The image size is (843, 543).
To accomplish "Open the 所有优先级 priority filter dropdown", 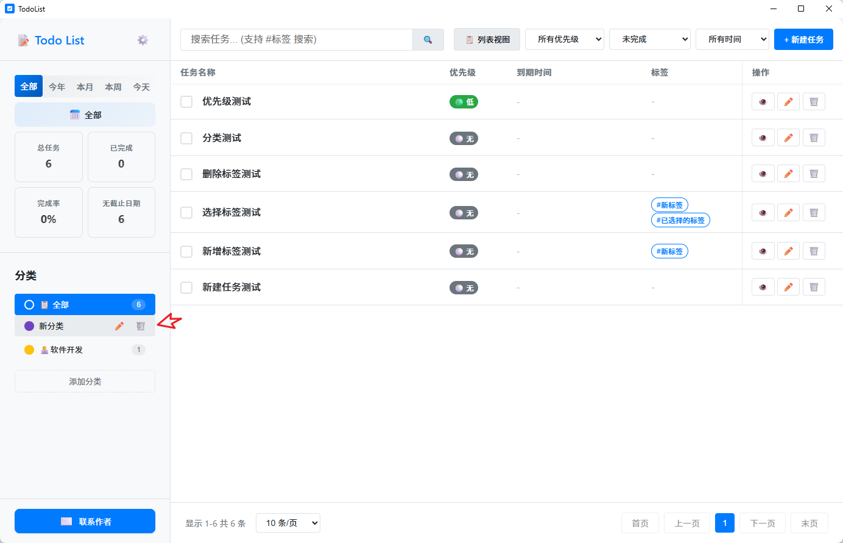I will point(565,40).
